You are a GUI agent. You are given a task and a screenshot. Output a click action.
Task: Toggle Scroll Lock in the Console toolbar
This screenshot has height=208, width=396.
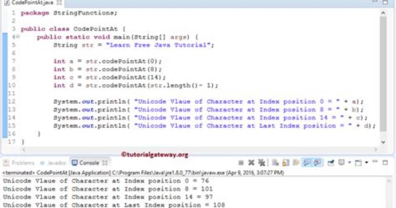coord(286,163)
